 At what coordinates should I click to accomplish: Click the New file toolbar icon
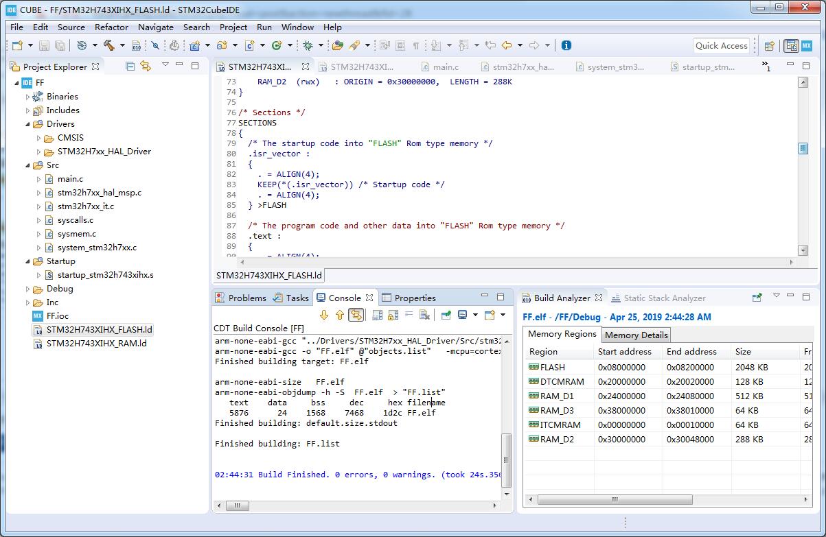[17, 45]
